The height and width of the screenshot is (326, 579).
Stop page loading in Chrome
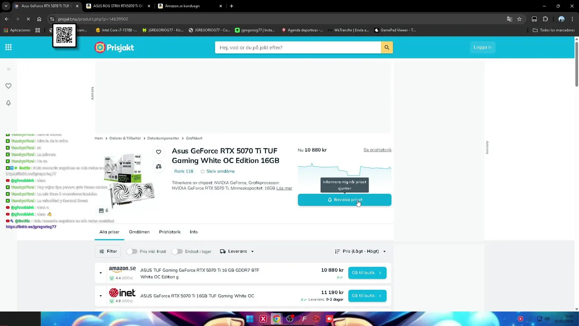click(28, 19)
